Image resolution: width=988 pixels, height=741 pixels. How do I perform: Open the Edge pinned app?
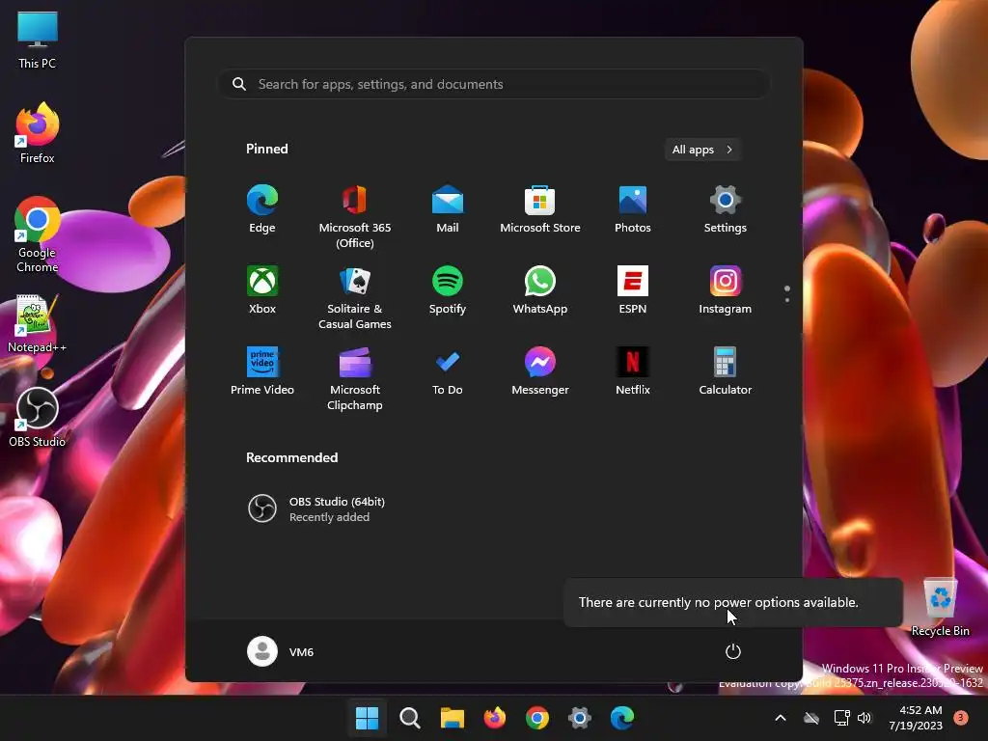point(262,209)
